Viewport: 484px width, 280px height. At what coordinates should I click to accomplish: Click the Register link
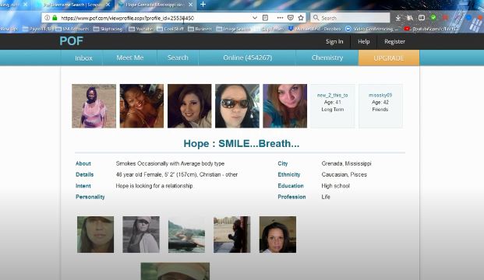click(394, 41)
